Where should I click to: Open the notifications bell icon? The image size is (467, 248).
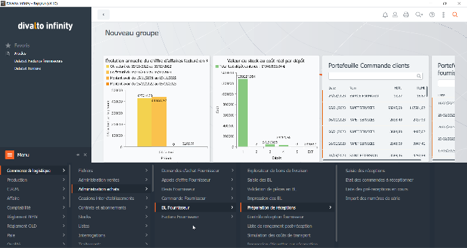(385, 15)
